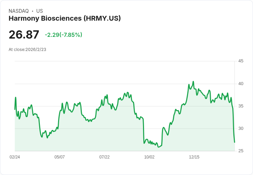
Task: Click the At close 2026/2/23 text
Action: (x=27, y=50)
